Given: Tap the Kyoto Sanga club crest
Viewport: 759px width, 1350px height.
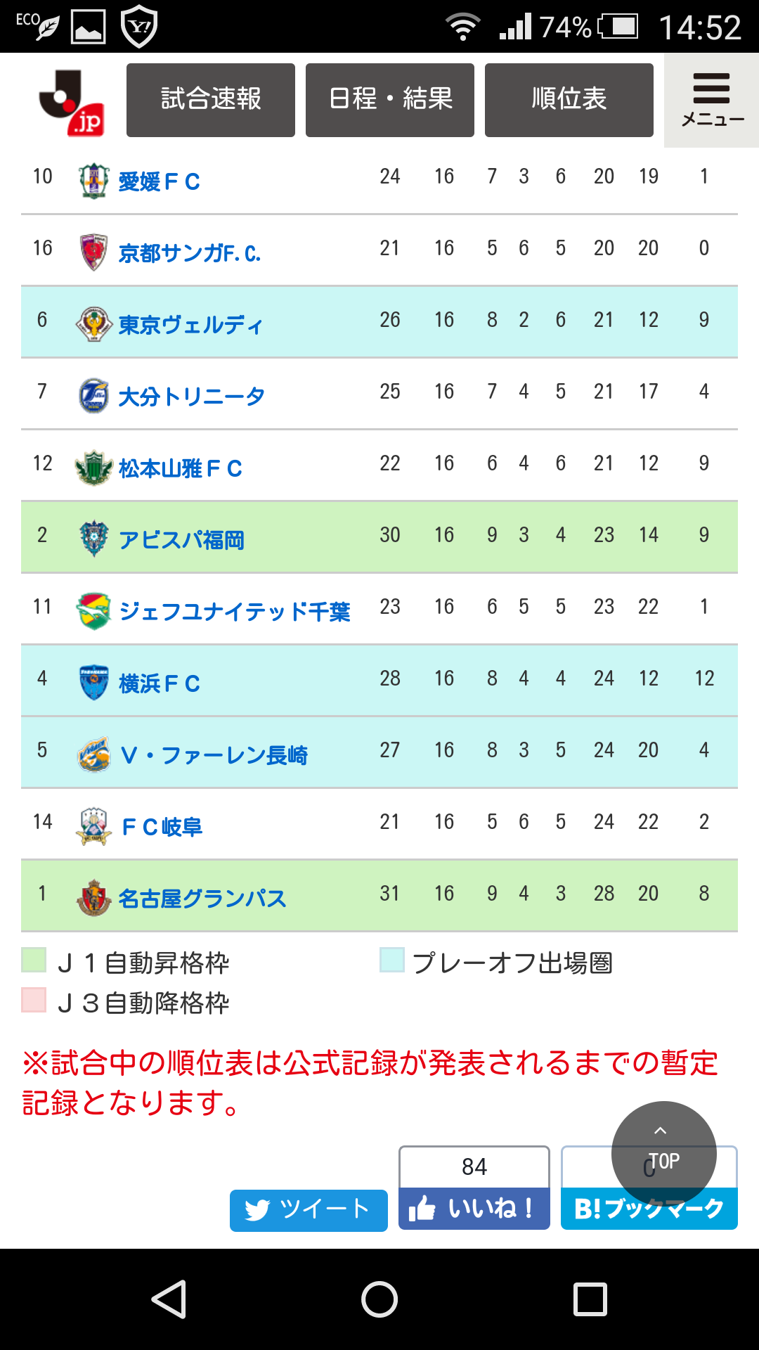Looking at the screenshot, I should (93, 252).
